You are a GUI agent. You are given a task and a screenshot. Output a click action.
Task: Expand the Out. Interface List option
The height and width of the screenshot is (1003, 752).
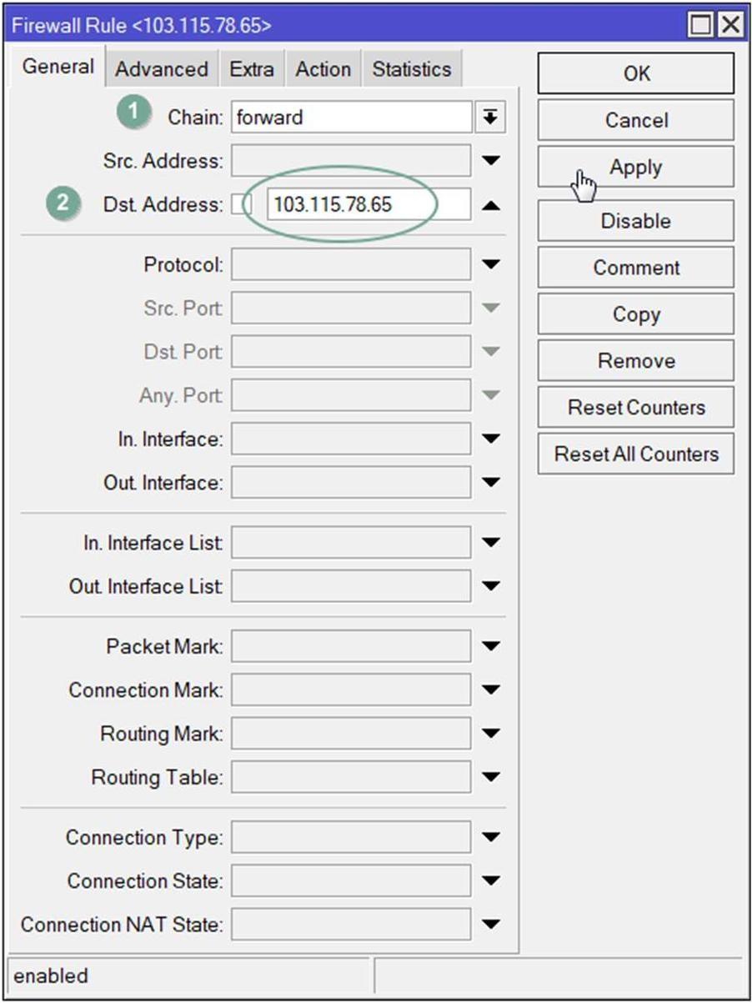(x=491, y=586)
